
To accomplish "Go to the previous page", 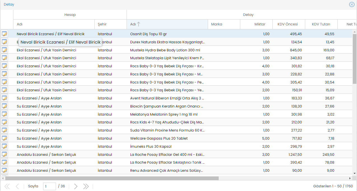I will coord(17,186).
